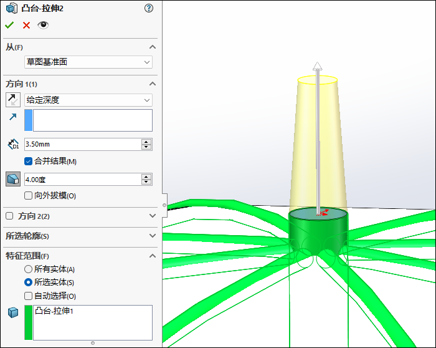Expand the 方向 2(2) section

pyautogui.click(x=153, y=216)
